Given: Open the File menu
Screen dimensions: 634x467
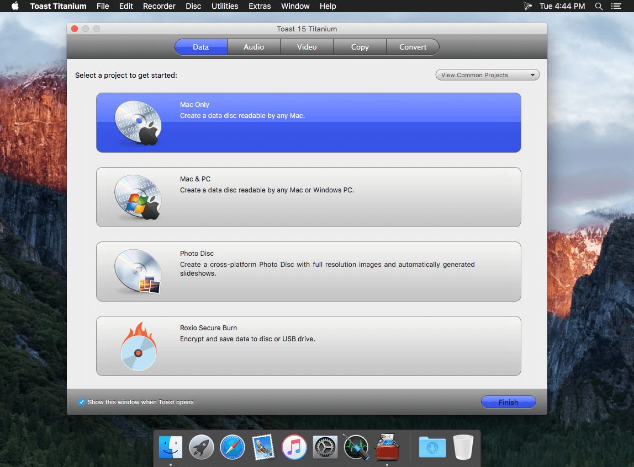Looking at the screenshot, I should pyautogui.click(x=103, y=6).
